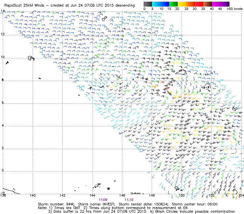Image resolution: width=244 pixels, height=214 pixels.
Task: Click the longitude label '146'
Action: coord(122,195)
